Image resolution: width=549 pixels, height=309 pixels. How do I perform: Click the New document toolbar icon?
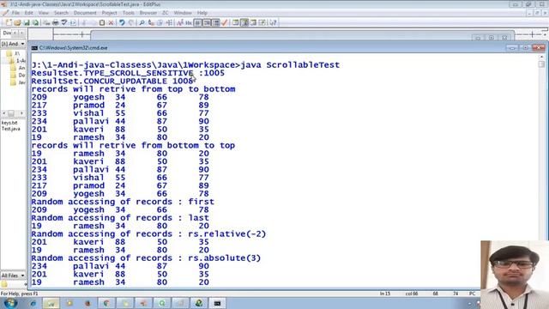point(8,23)
